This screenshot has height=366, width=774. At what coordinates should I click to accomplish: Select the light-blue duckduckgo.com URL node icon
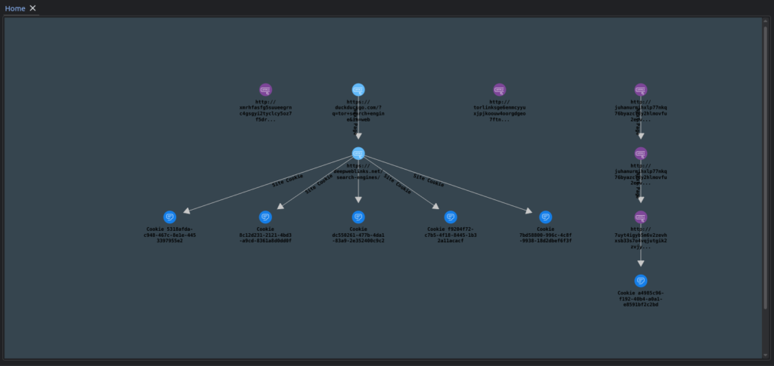coord(358,90)
